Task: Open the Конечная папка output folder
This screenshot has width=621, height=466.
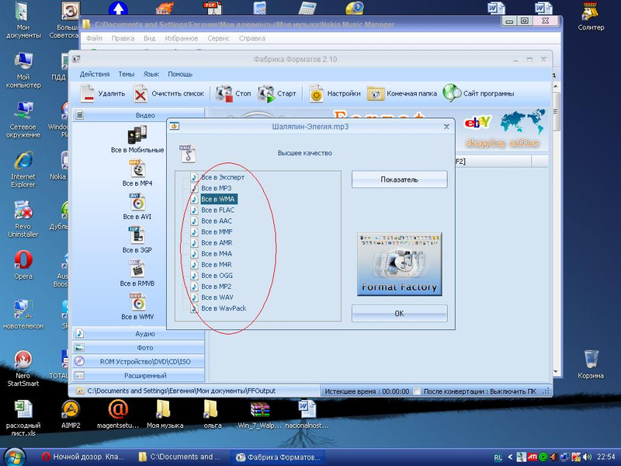Action: [376, 95]
